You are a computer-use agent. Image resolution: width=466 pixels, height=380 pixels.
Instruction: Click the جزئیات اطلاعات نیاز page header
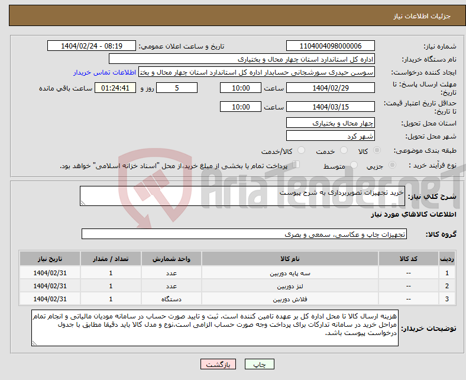422,16
